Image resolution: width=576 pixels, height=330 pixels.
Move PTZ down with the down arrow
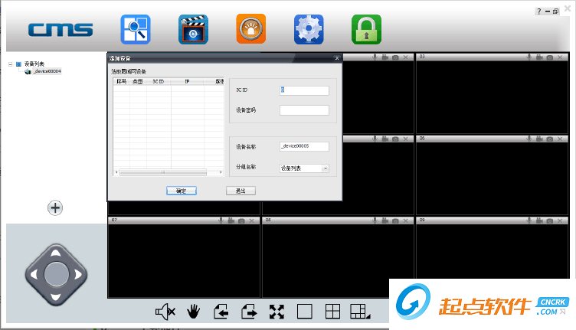(56, 296)
